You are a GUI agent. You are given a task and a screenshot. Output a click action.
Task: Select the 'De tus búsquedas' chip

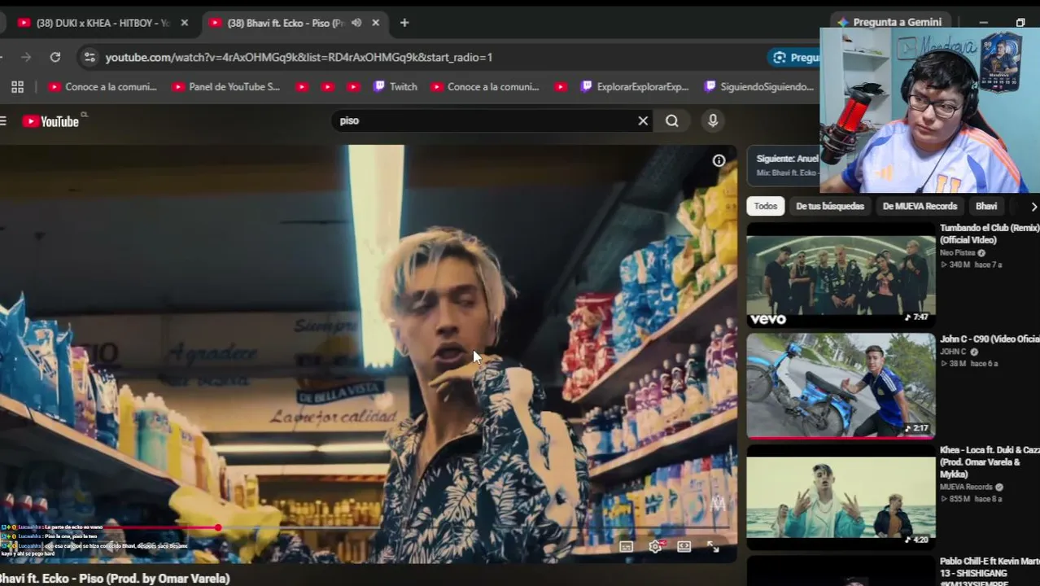point(830,207)
